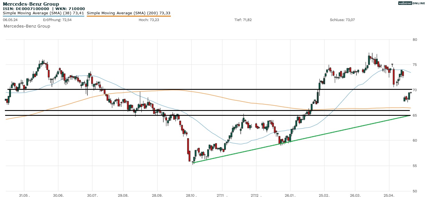Click the blue SMA 38 legend underline
The width and height of the screenshot is (427, 197).
pos(43,16)
